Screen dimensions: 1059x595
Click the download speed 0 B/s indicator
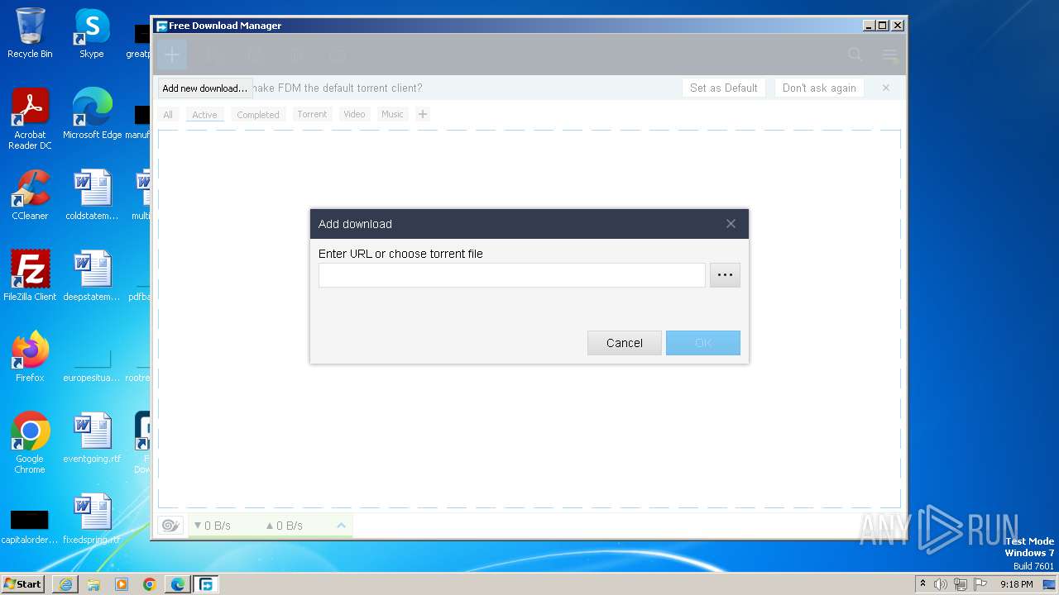pyautogui.click(x=212, y=526)
